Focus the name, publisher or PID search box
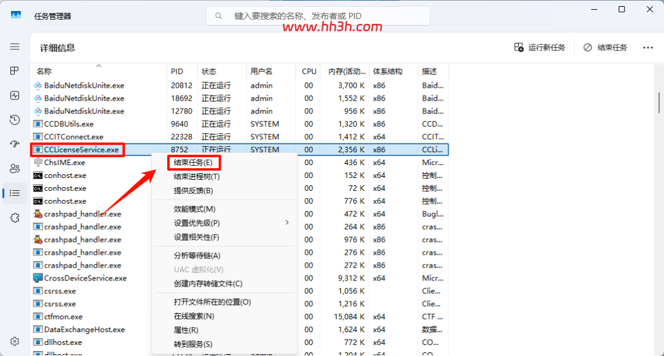Image resolution: width=664 pixels, height=356 pixels. (x=318, y=16)
